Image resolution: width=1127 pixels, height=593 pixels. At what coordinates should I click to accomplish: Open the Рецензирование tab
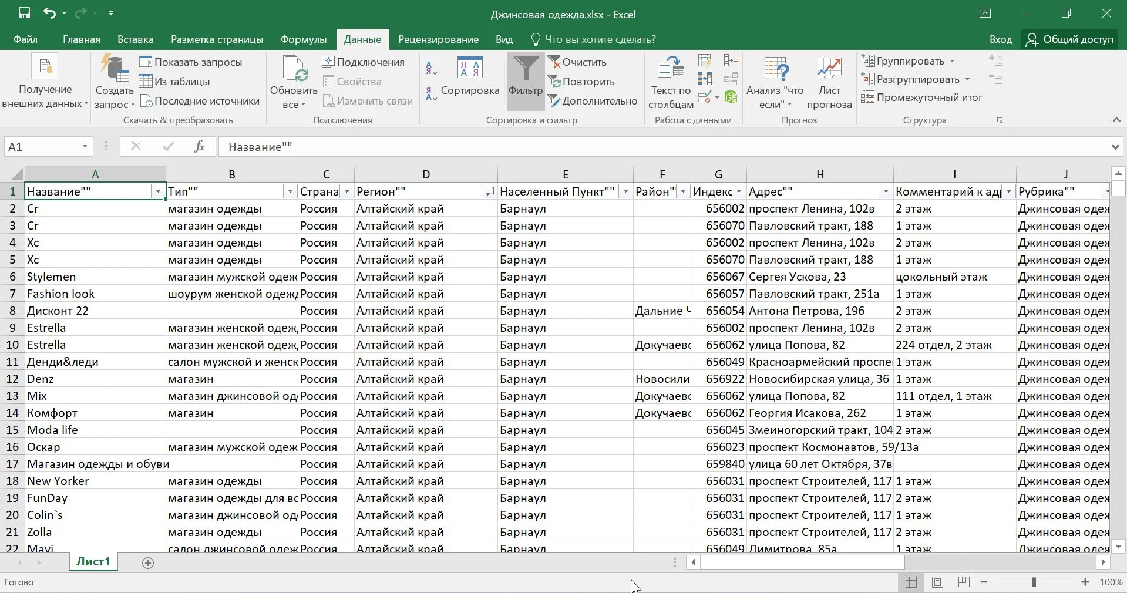pos(438,39)
